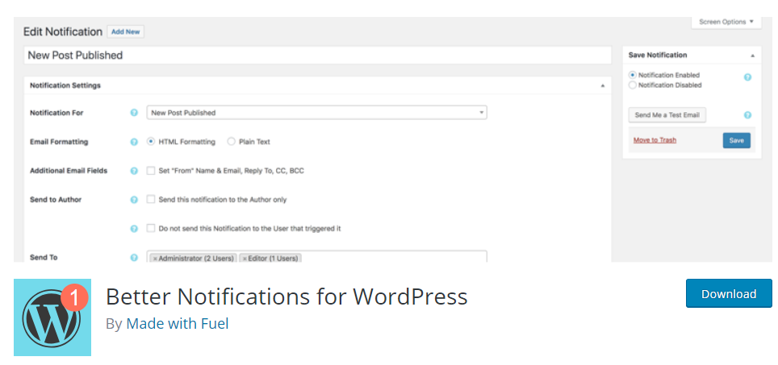Click Send Me a Test Email button
Image resolution: width=778 pixels, height=365 pixels.
(x=667, y=115)
